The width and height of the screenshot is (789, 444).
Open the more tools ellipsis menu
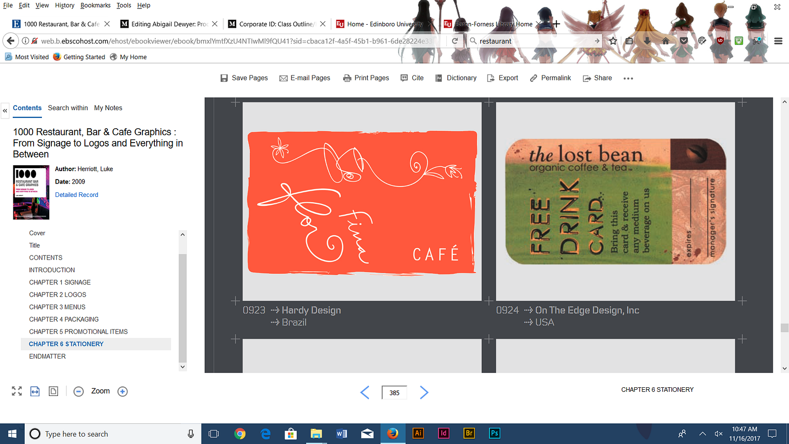click(x=628, y=78)
